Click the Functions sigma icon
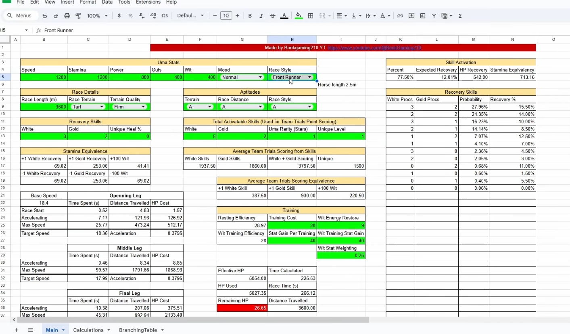Image resolution: width=570 pixels, height=334 pixels. click(x=460, y=16)
